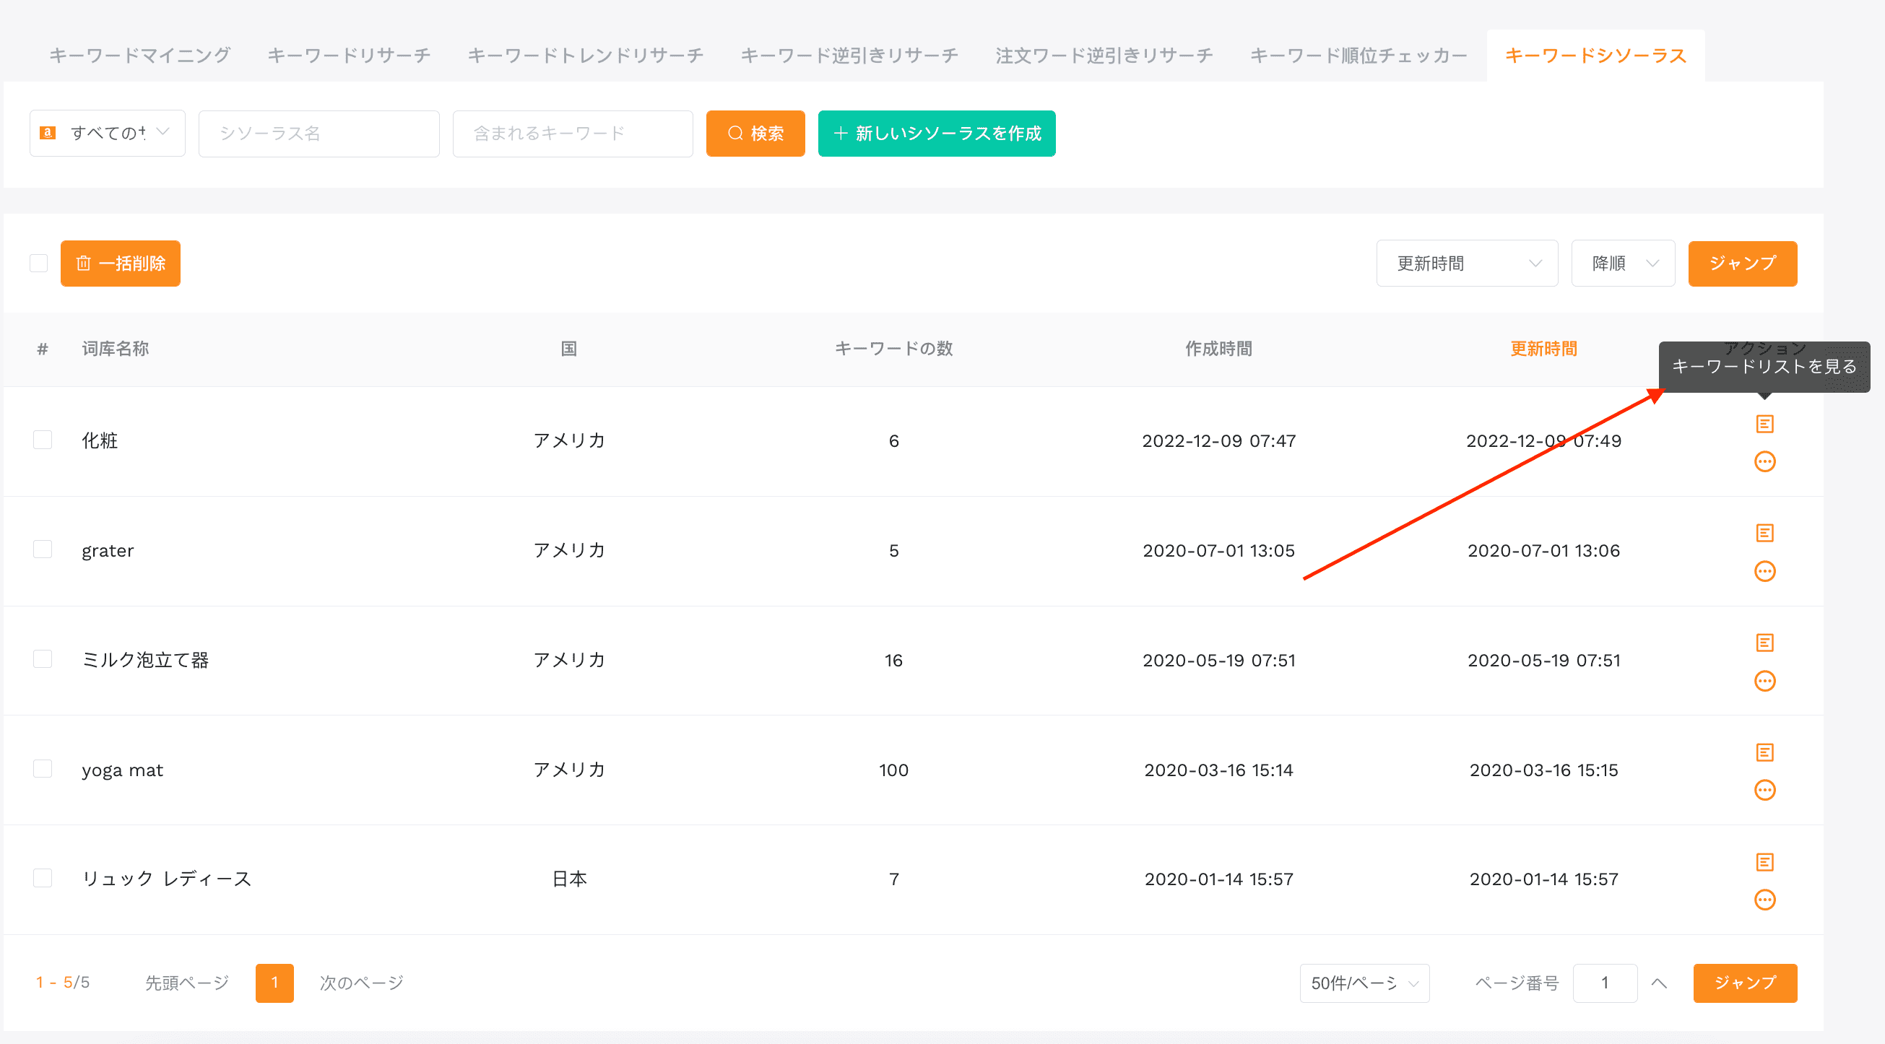Open the 降順 sort-order dropdown
This screenshot has height=1044, width=1885.
click(1622, 264)
